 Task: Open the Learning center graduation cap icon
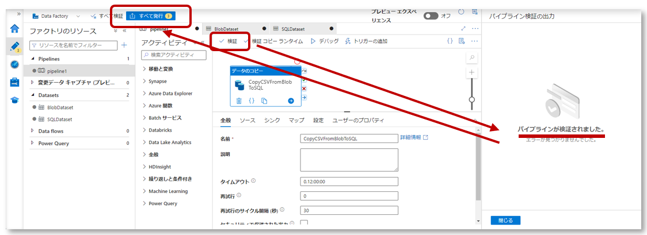pyautogui.click(x=15, y=100)
